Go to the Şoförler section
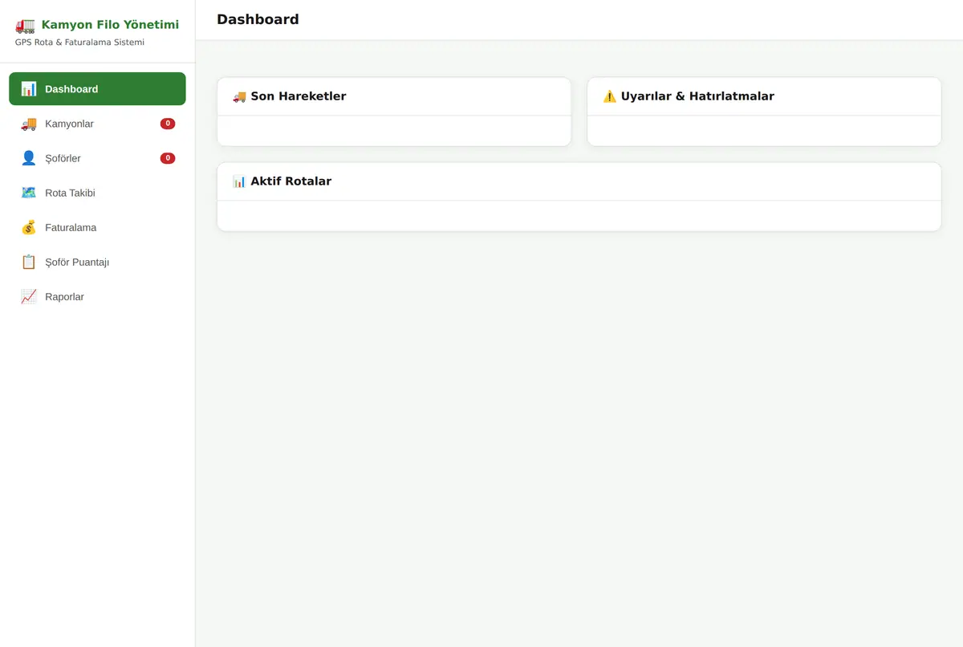This screenshot has height=647, width=963. pyautogui.click(x=97, y=158)
